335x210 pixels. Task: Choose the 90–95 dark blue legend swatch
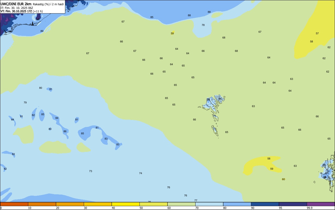(x=265, y=204)
